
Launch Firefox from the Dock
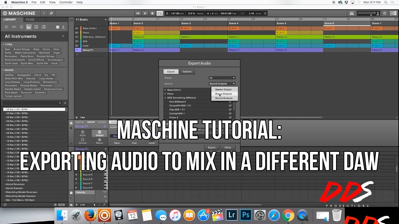point(90,215)
